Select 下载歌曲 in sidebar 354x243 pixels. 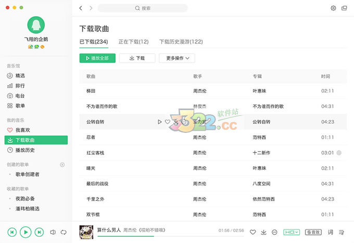click(36, 140)
